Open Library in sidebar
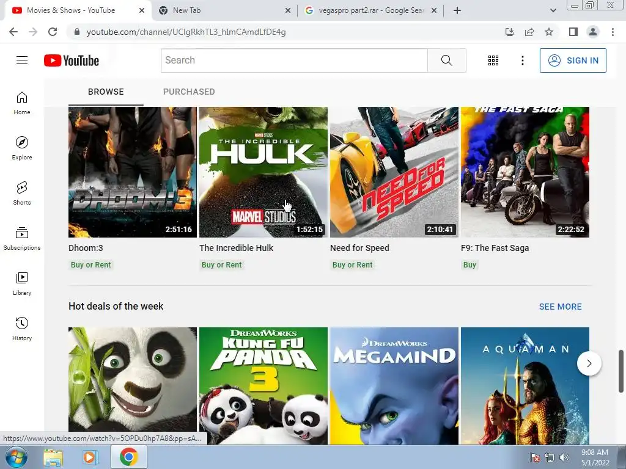 22,283
